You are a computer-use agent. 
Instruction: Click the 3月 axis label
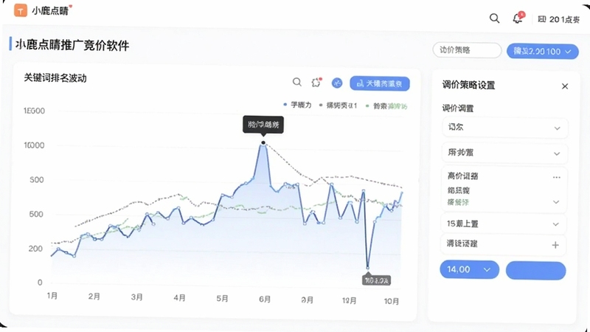point(136,297)
